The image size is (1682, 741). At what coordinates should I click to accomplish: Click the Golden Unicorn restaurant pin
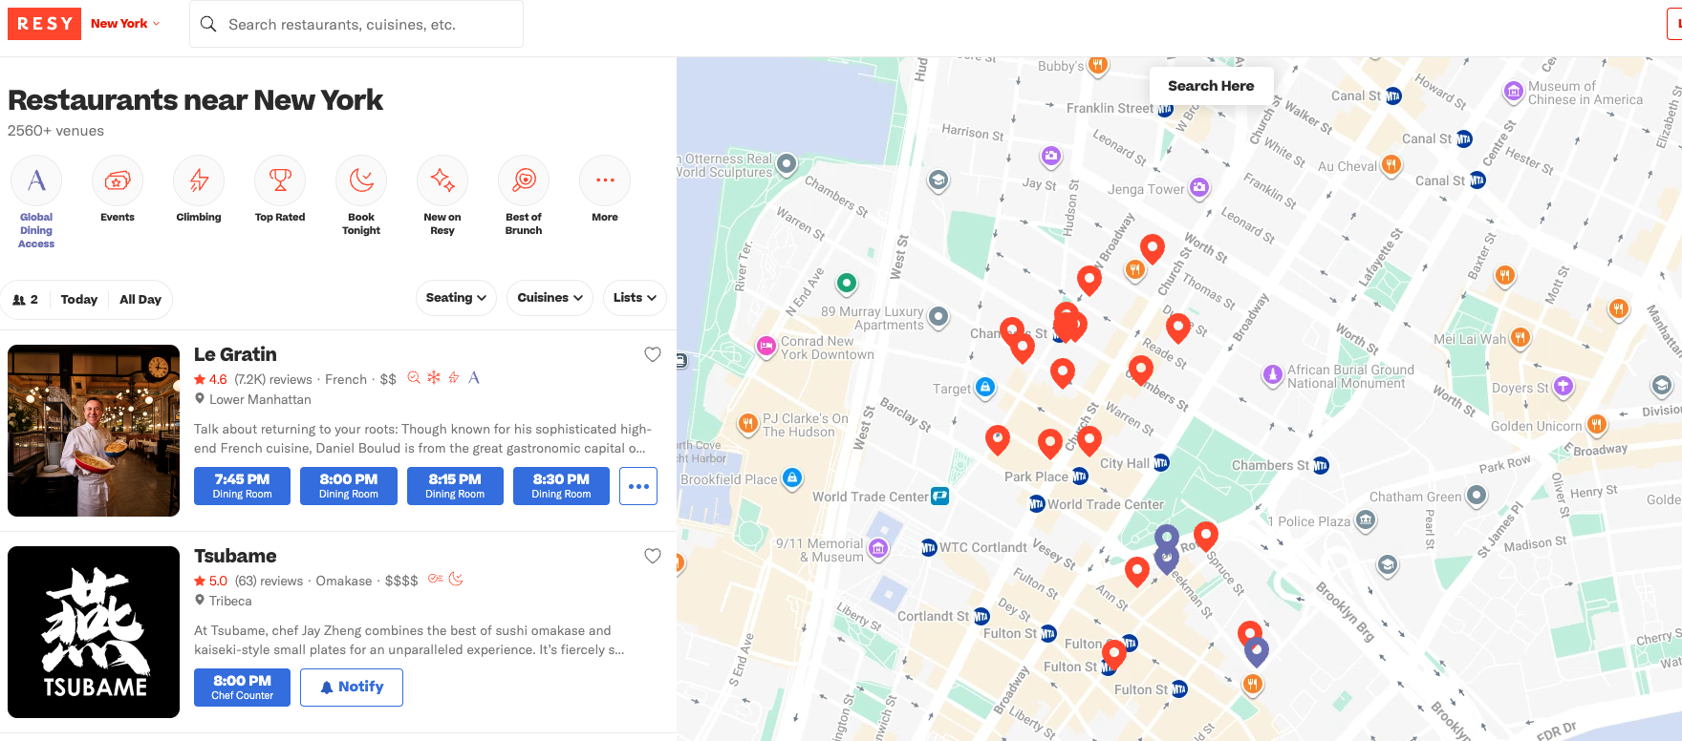(1596, 424)
